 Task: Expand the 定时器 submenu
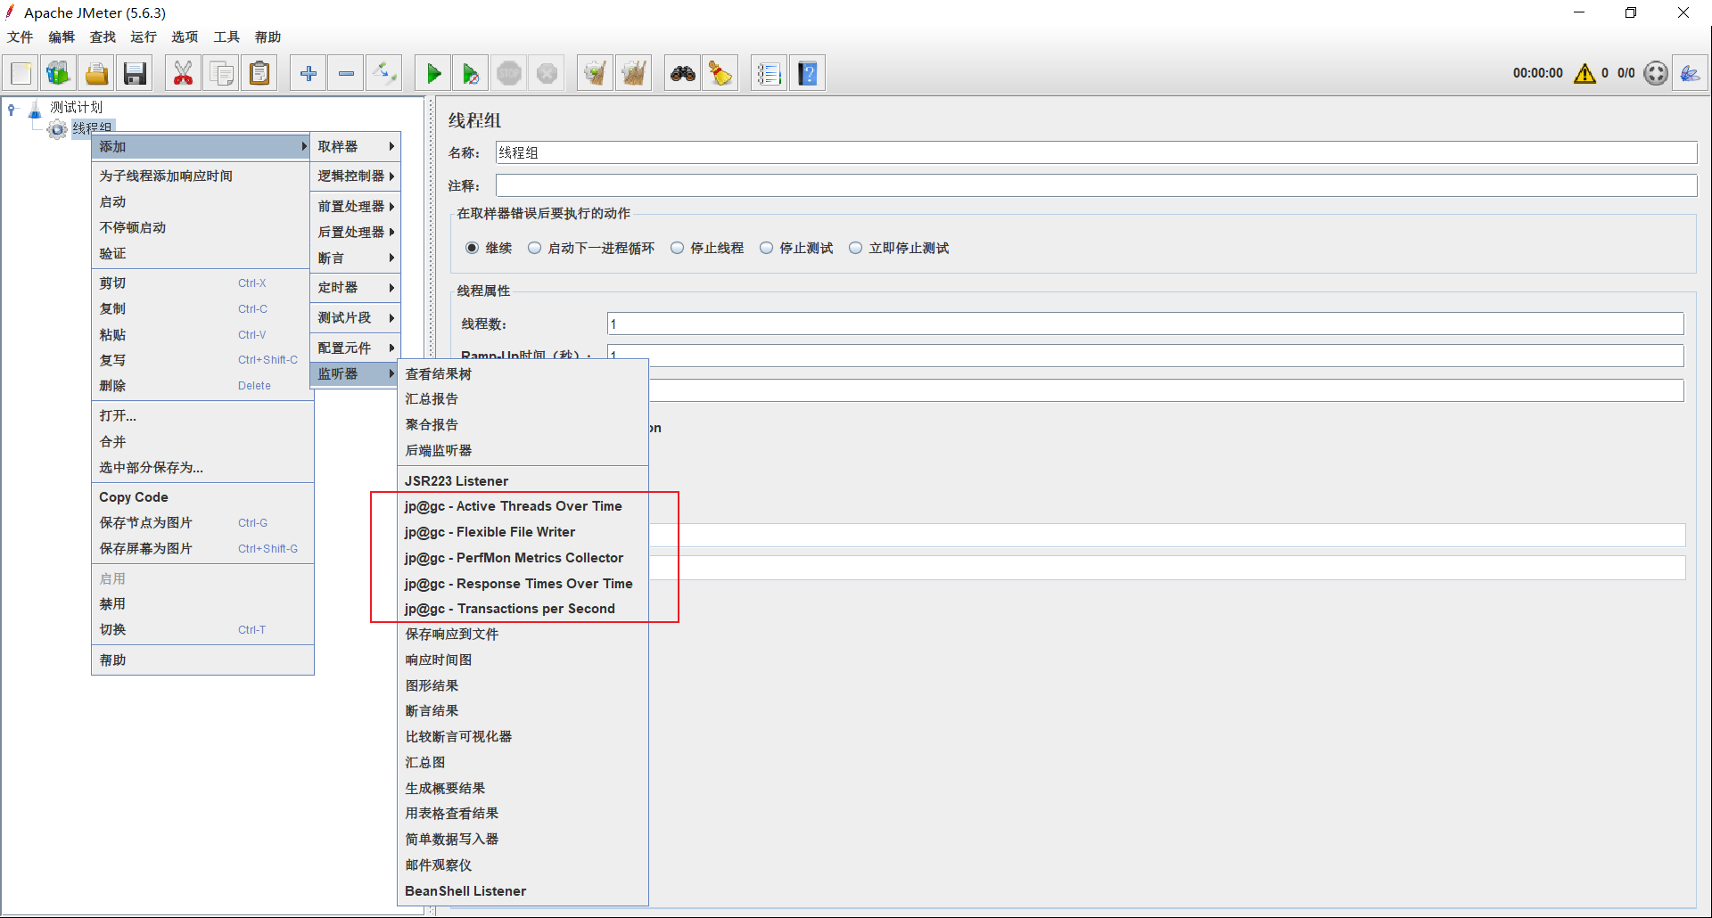(x=355, y=288)
